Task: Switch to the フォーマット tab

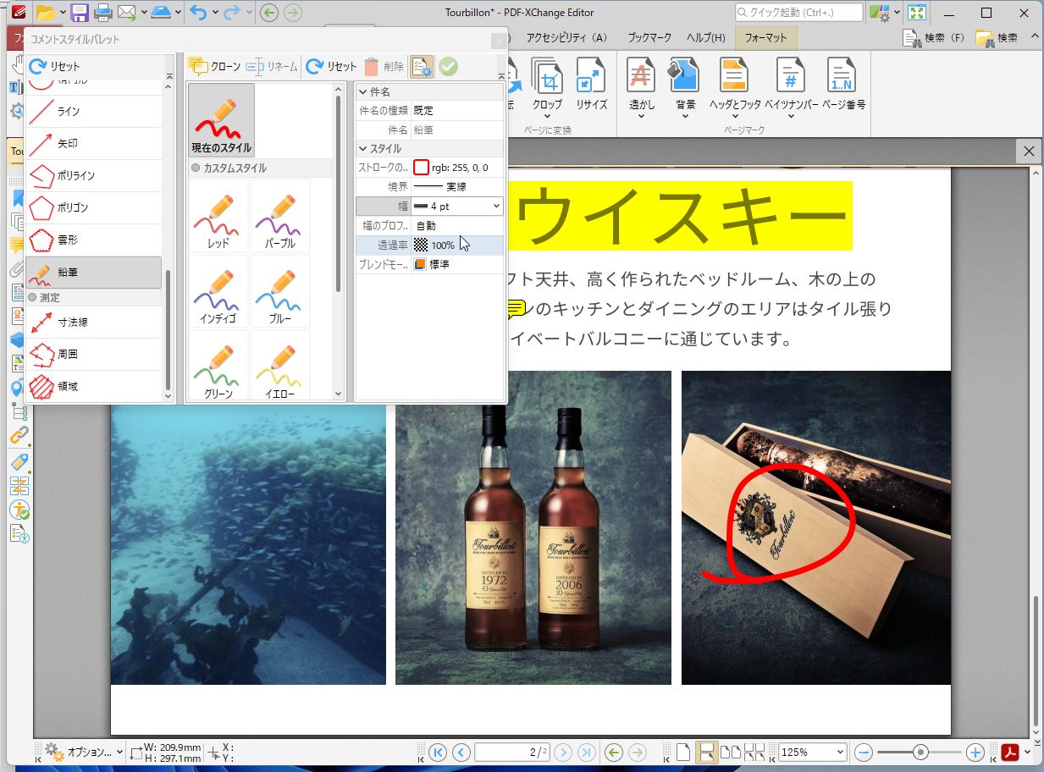Action: tap(767, 38)
